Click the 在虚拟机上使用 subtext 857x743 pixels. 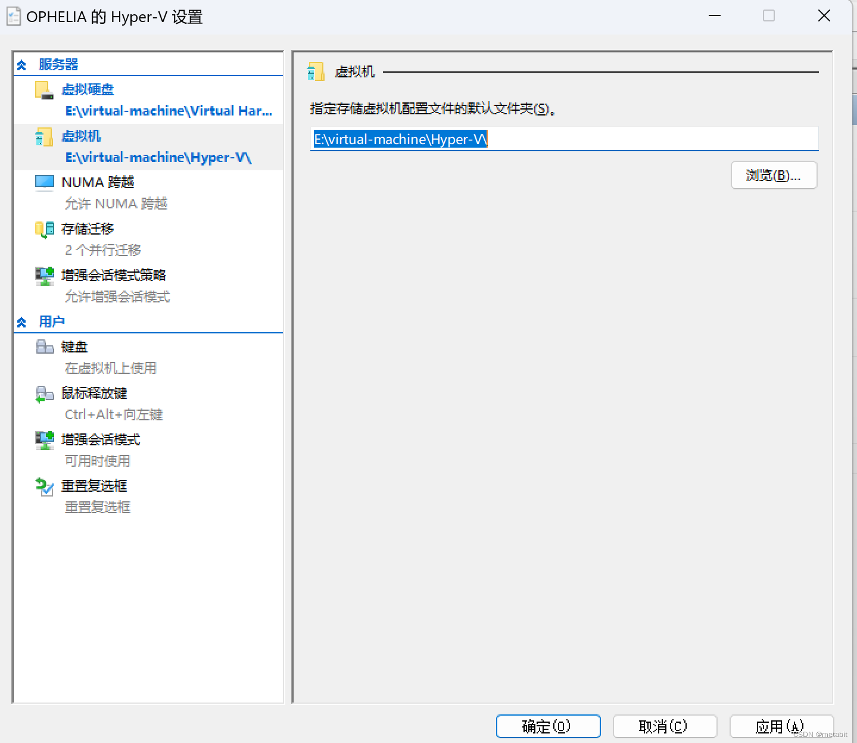coord(111,368)
